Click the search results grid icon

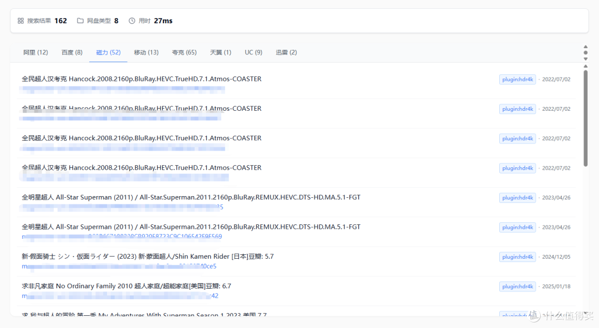[x=21, y=20]
